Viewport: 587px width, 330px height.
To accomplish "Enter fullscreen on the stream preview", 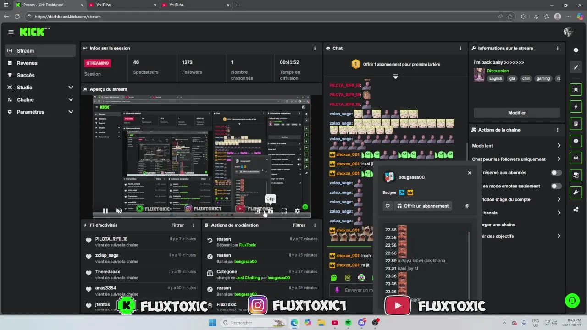I will point(284,211).
